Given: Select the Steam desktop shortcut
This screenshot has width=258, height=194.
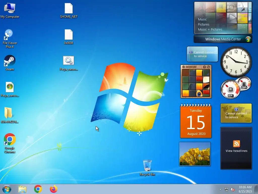Looking at the screenshot, I should coord(10,63).
